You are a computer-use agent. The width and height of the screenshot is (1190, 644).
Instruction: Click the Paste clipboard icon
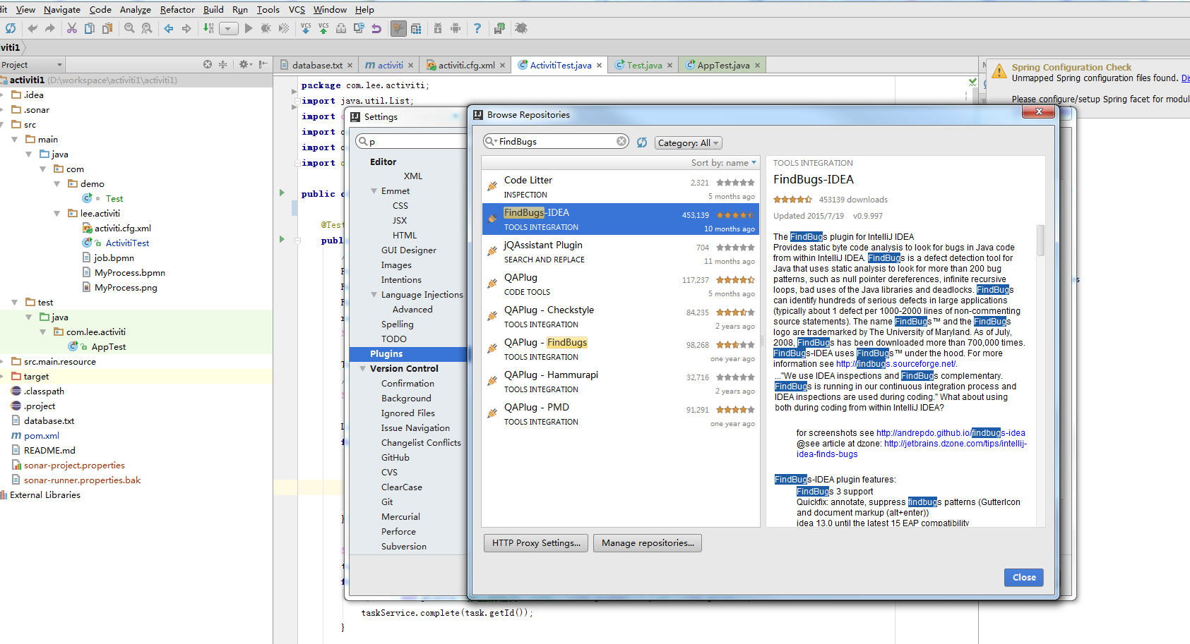(107, 28)
